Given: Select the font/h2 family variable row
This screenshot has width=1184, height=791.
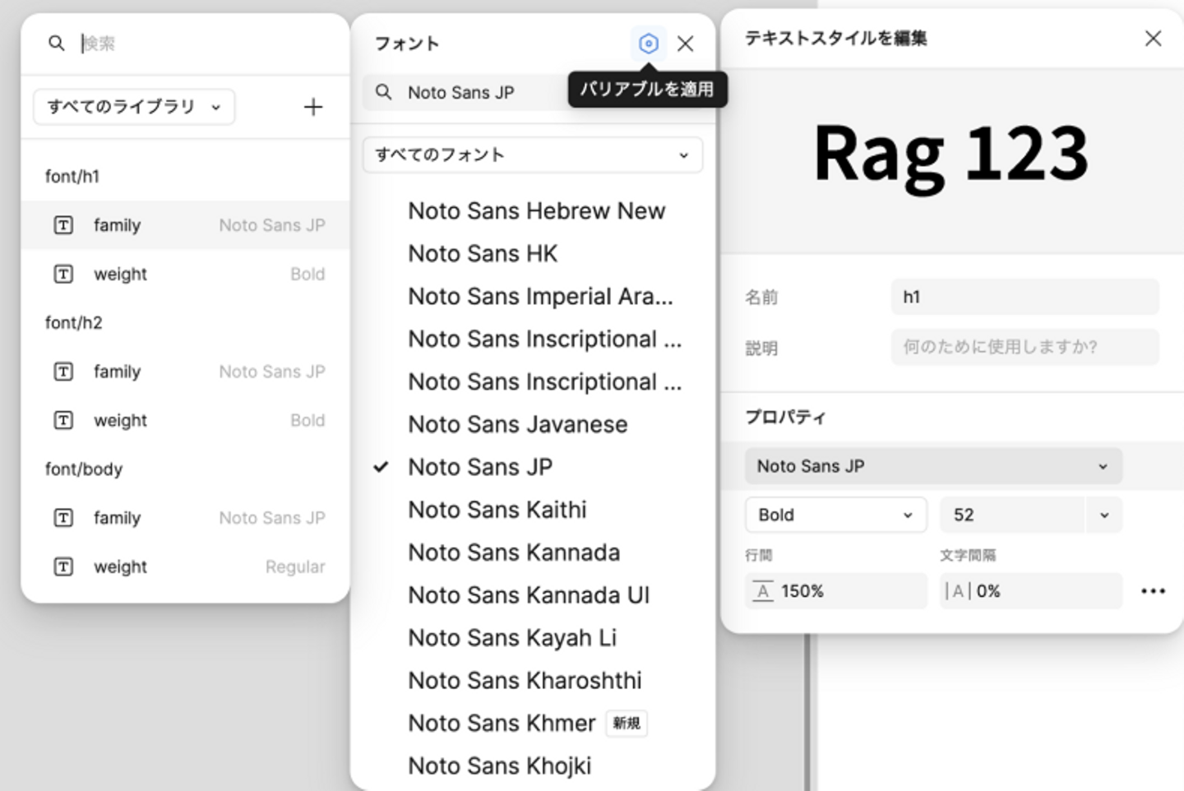Looking at the screenshot, I should pos(186,372).
